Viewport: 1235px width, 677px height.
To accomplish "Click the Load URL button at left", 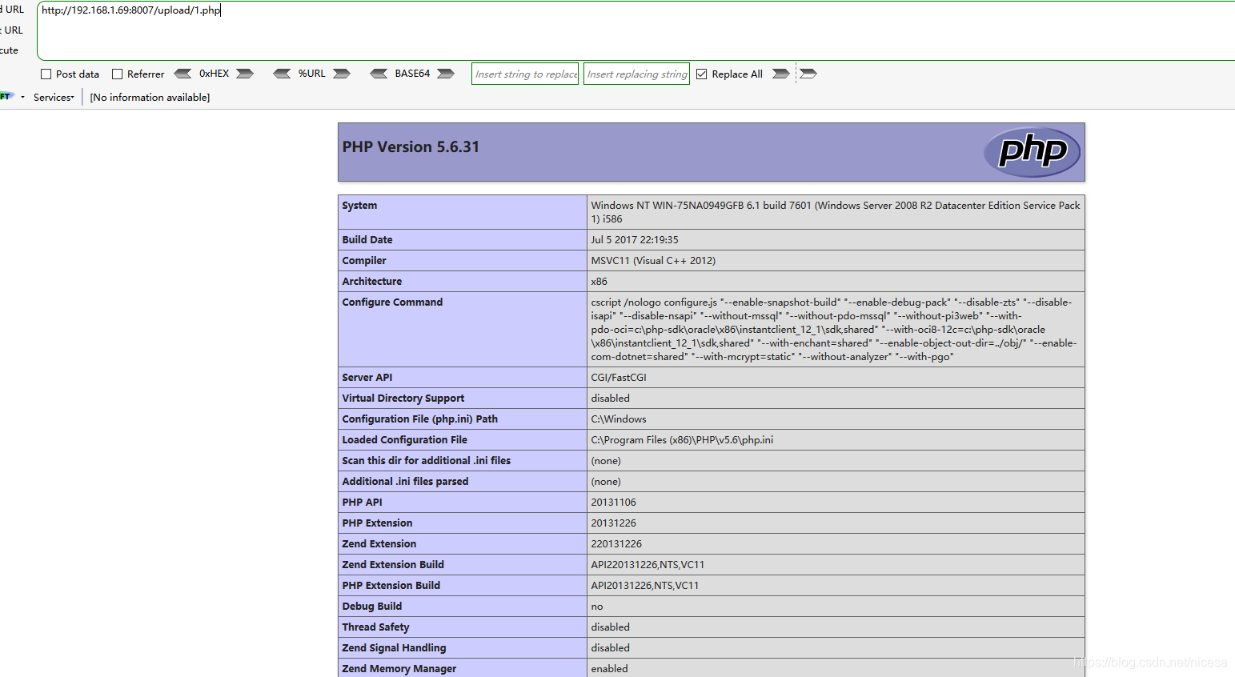I will 12,10.
